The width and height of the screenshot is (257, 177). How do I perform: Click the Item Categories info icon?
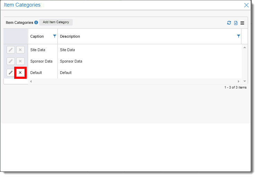[36, 22]
